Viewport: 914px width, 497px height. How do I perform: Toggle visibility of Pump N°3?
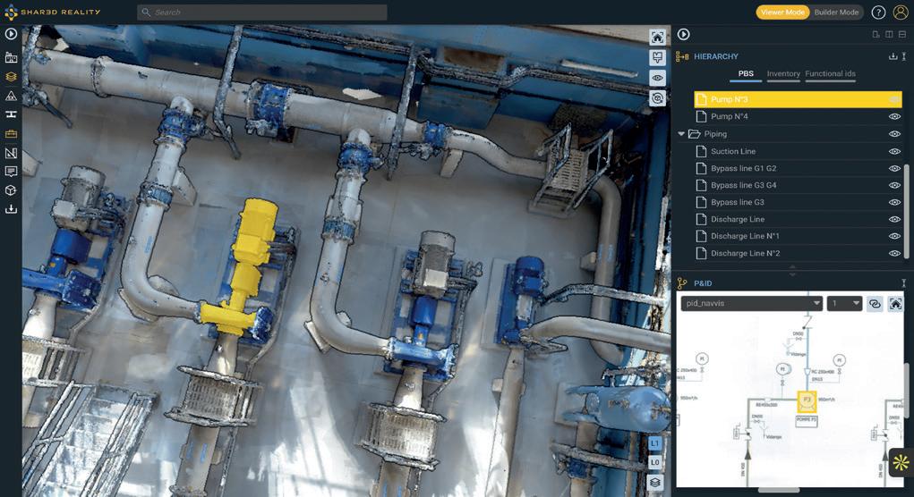click(894, 99)
